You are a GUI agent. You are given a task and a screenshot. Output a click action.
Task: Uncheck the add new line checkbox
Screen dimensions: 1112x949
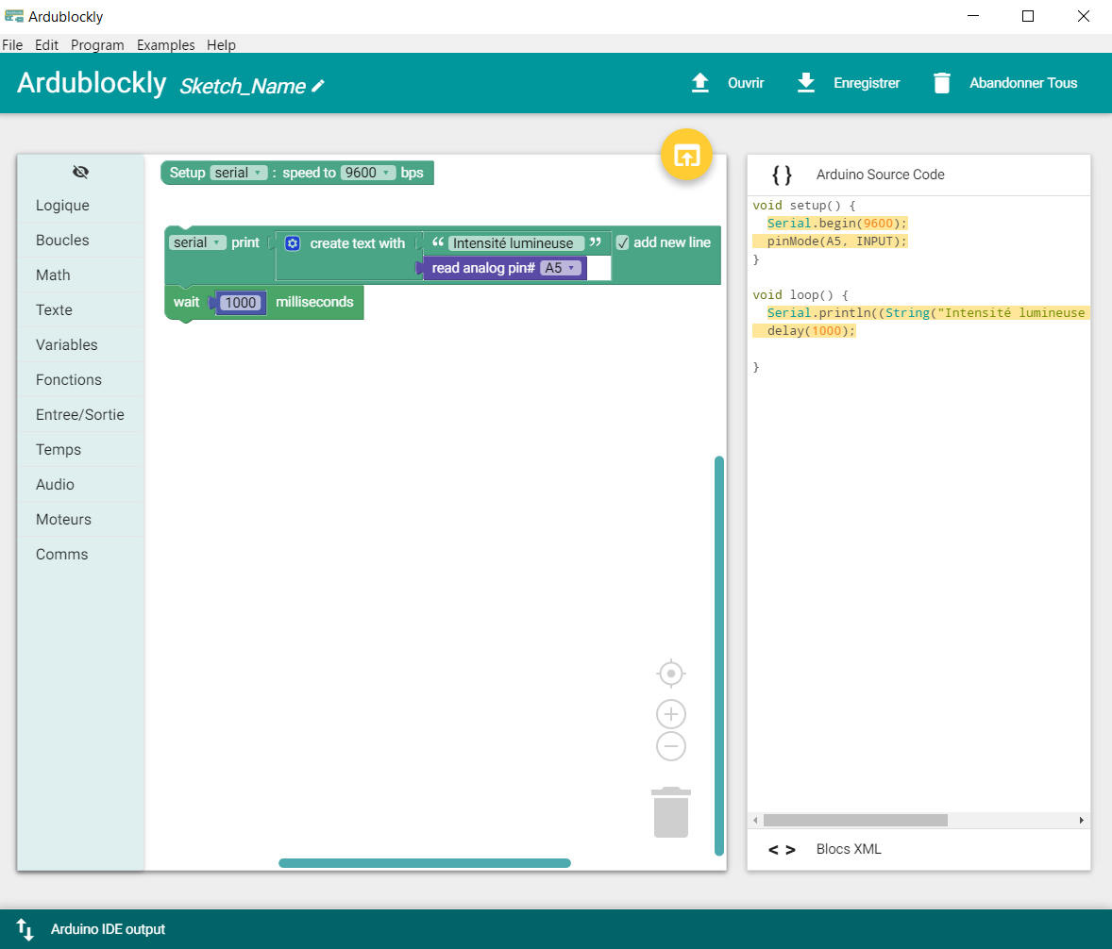622,242
